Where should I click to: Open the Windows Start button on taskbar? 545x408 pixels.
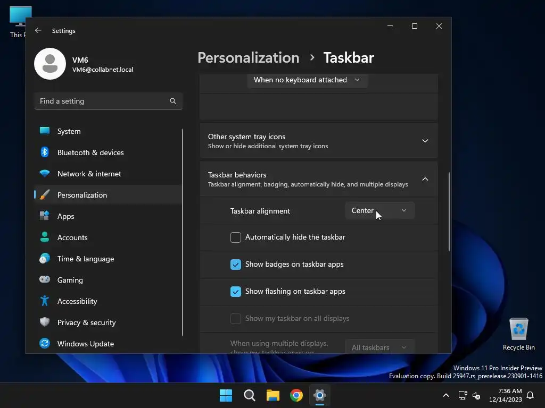226,395
